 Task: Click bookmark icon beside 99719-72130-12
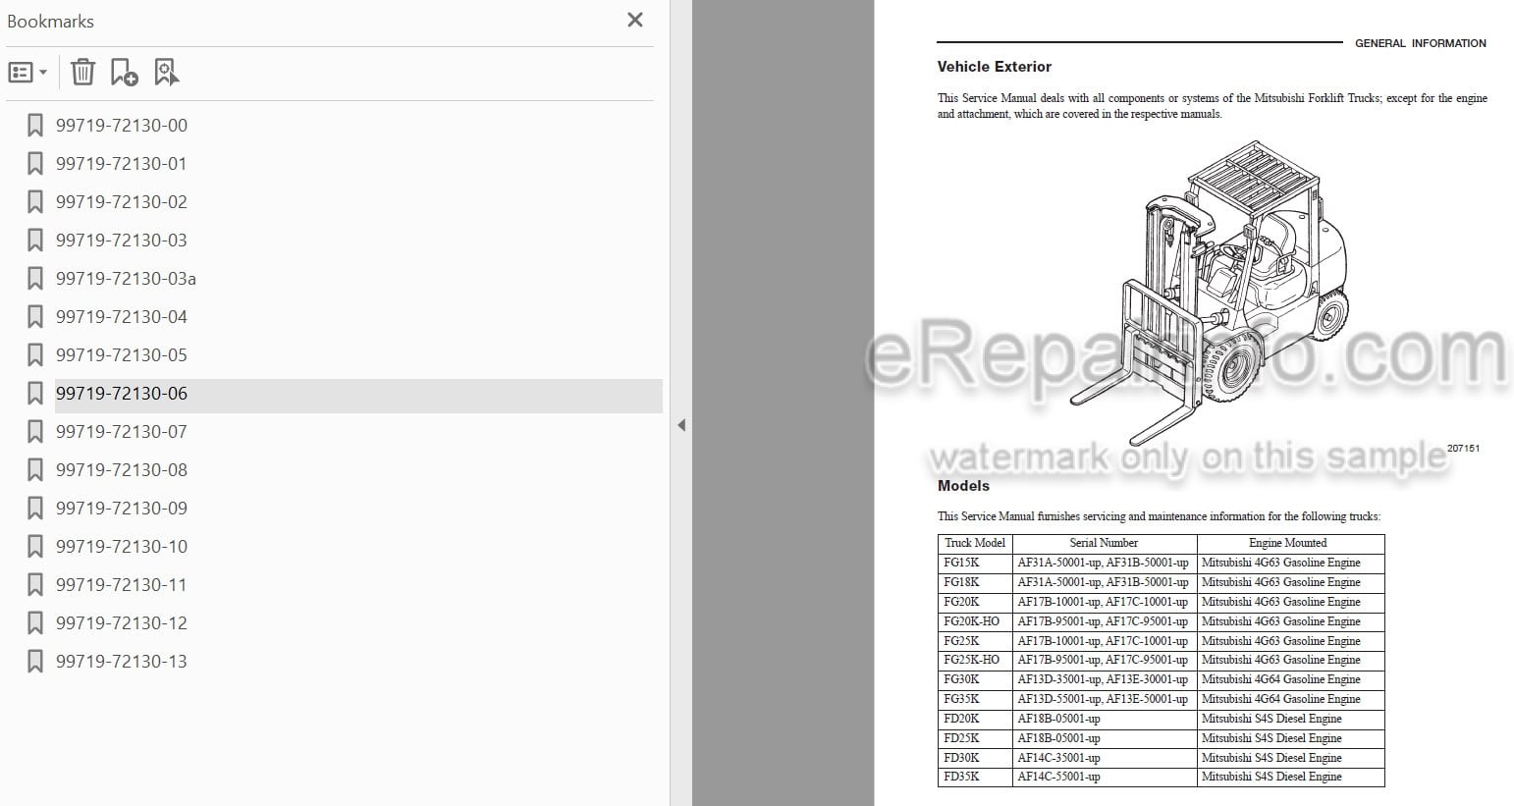tap(35, 622)
